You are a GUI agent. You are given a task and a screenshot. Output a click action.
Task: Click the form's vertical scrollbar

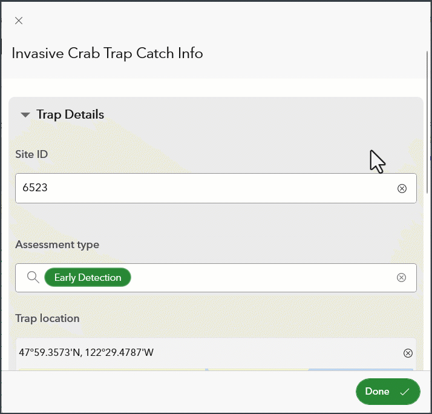[x=428, y=121]
